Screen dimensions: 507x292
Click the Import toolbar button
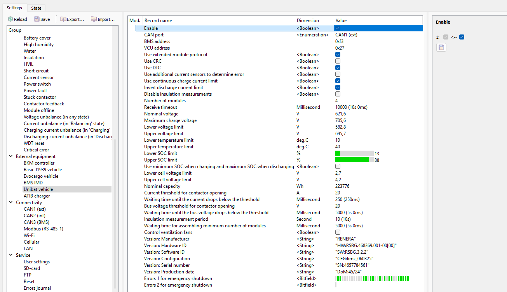[103, 19]
